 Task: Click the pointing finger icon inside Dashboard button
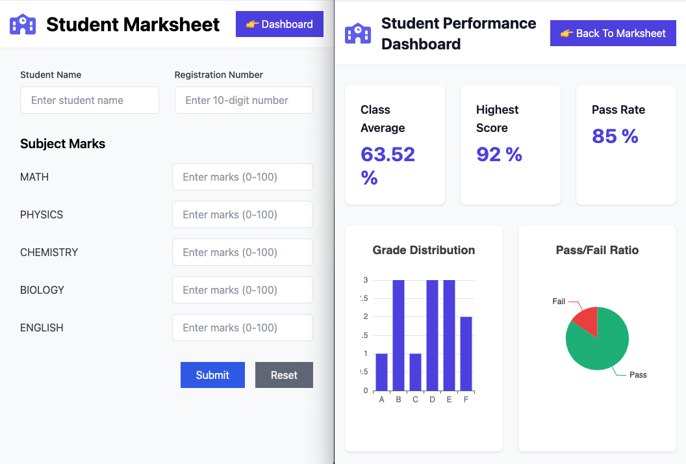click(253, 23)
